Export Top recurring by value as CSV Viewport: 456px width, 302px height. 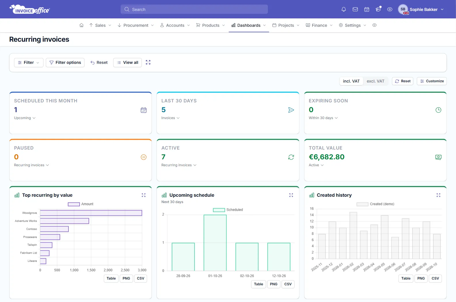click(x=141, y=278)
